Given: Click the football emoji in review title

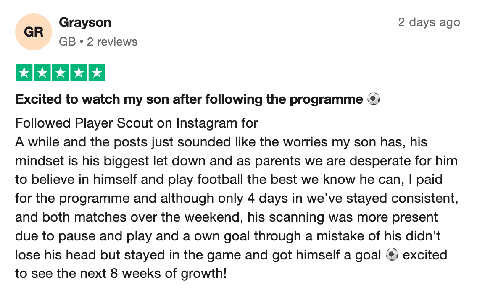Looking at the screenshot, I should [x=373, y=99].
